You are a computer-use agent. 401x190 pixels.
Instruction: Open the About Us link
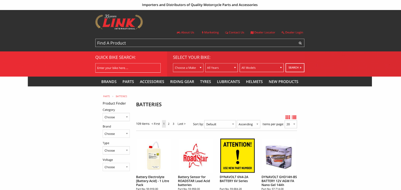[x=185, y=32]
